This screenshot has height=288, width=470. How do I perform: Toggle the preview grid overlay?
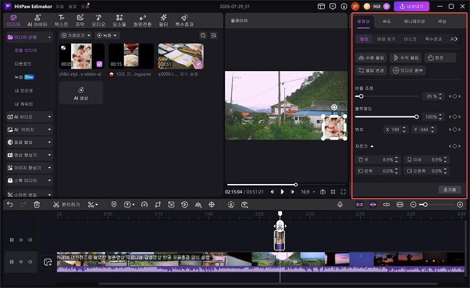(333, 192)
